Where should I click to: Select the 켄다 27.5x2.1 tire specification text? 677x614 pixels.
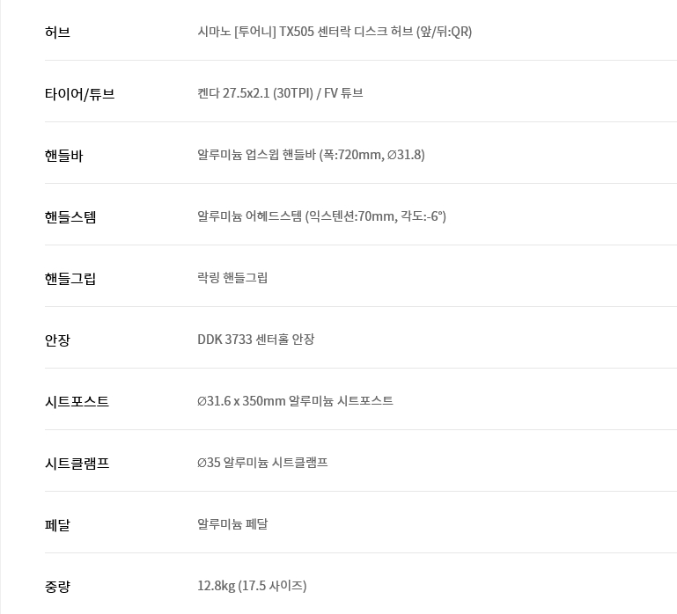(x=279, y=93)
